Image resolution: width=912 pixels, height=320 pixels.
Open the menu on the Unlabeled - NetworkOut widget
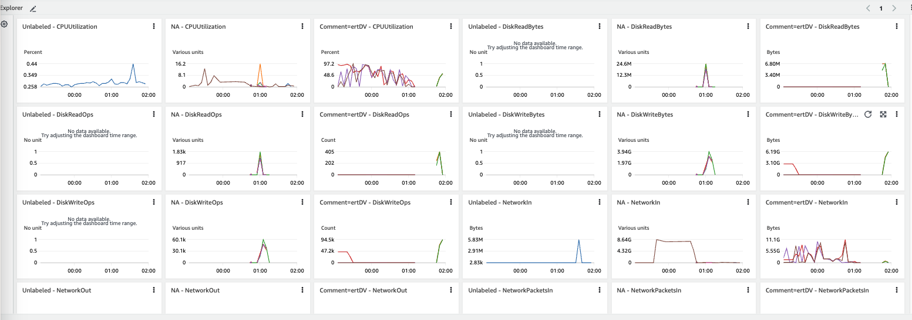click(154, 290)
